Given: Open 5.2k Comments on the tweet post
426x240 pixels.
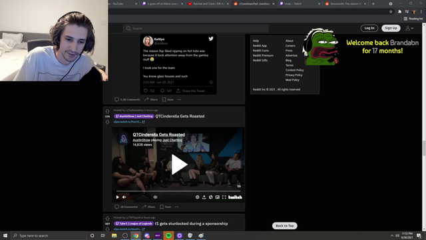Looking at the screenshot, I should (x=127, y=99).
